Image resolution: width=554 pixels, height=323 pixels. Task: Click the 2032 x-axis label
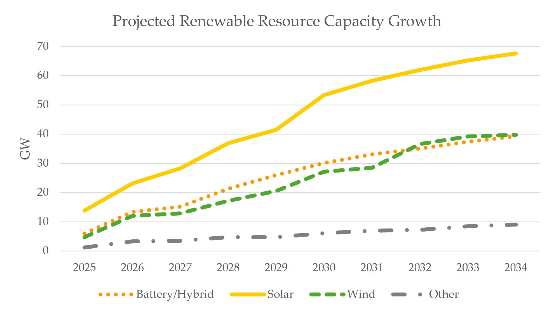click(420, 268)
